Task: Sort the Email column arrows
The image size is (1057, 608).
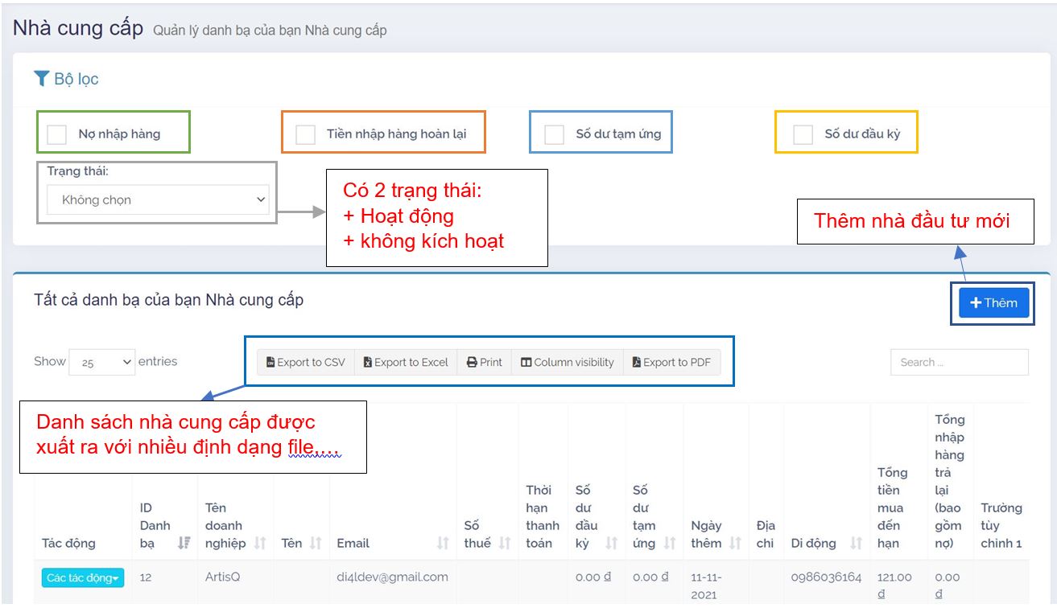Action: 442,544
